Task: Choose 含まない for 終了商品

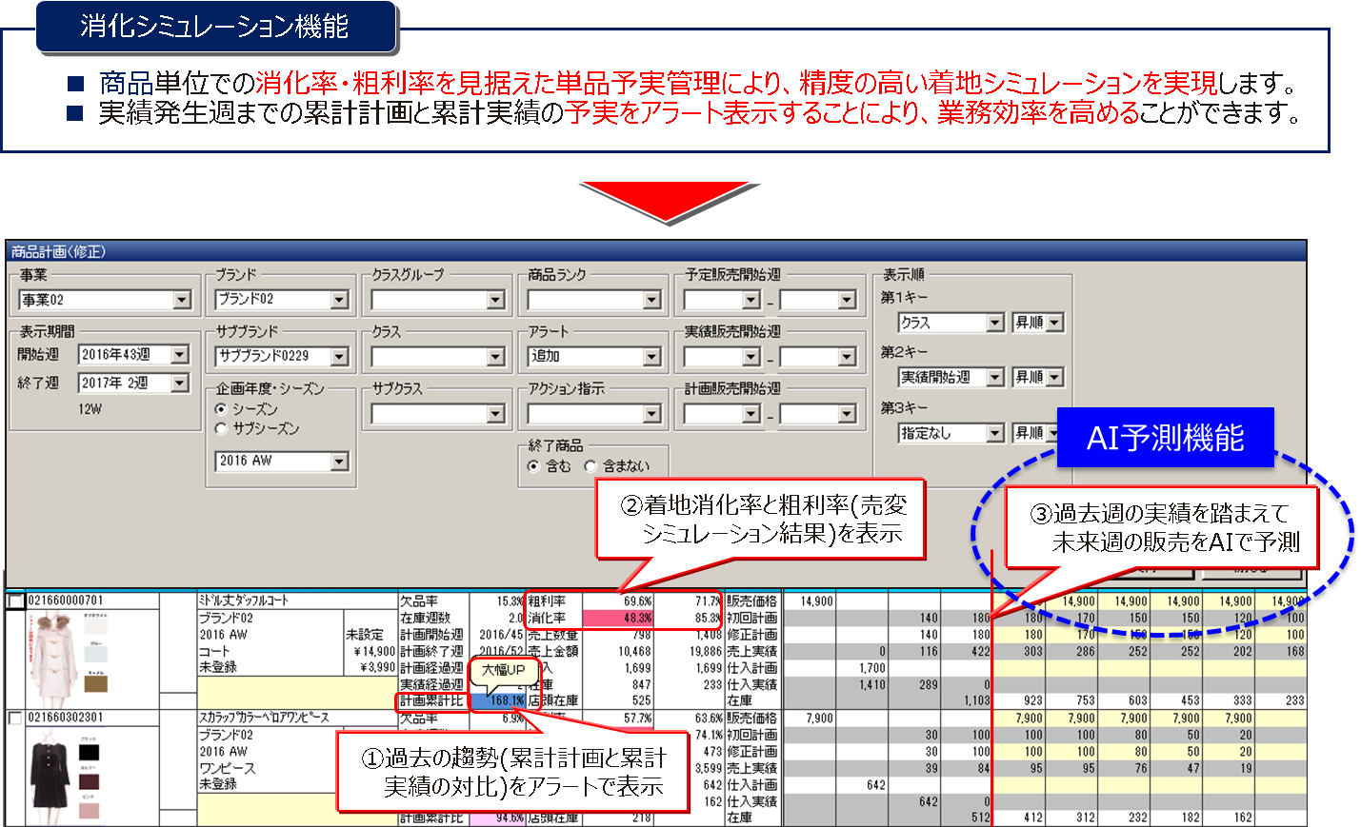Action: (x=590, y=466)
